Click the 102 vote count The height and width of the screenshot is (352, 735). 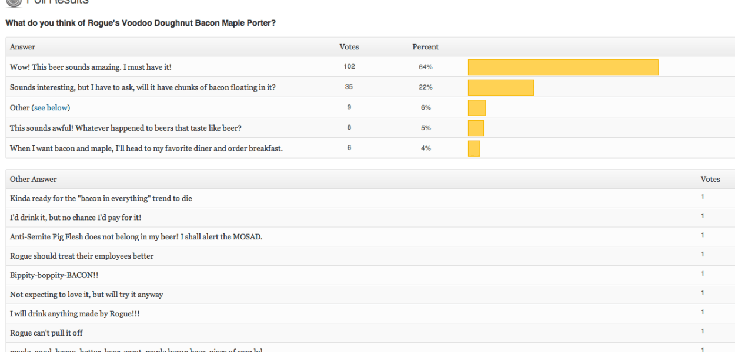349,67
